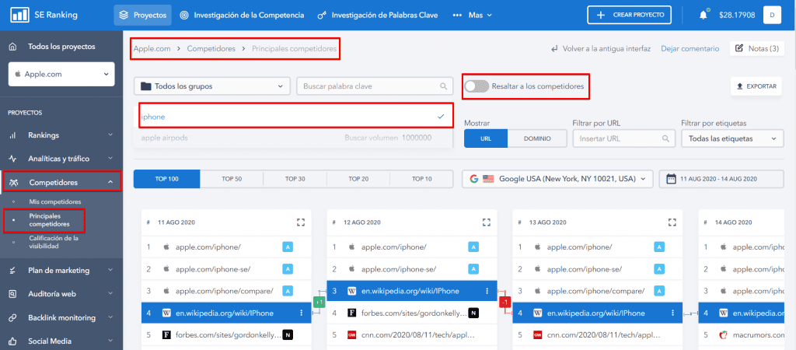Screen dimensions: 796x350
Task: Switch to the TOP 20 tab
Action: (x=358, y=179)
